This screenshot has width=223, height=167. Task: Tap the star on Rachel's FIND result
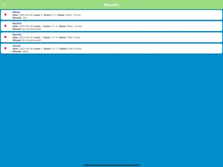click(5, 37)
